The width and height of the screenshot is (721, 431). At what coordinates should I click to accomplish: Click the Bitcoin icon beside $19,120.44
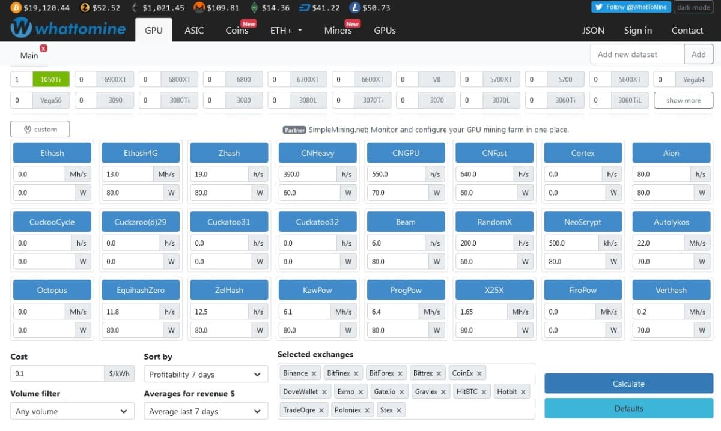coord(16,7)
